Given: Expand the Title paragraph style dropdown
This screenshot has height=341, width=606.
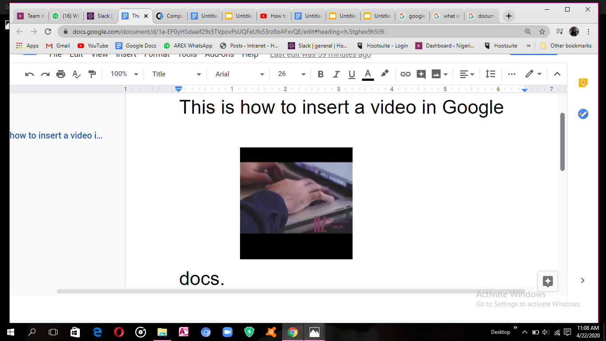Looking at the screenshot, I should (176, 74).
